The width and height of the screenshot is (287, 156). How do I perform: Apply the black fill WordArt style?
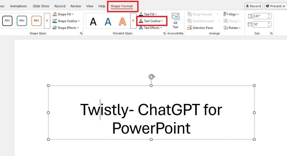pyautogui.click(x=93, y=22)
